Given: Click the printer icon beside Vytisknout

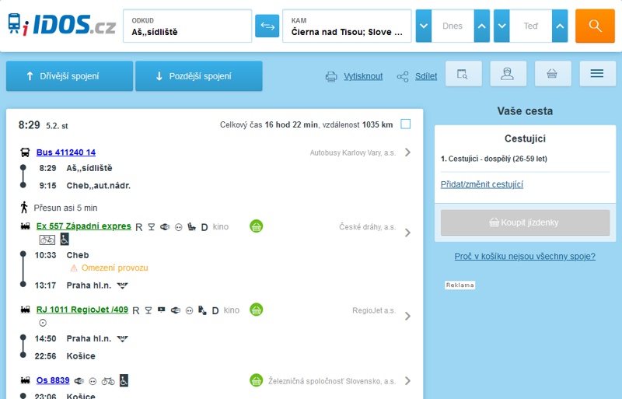Looking at the screenshot, I should coord(331,76).
